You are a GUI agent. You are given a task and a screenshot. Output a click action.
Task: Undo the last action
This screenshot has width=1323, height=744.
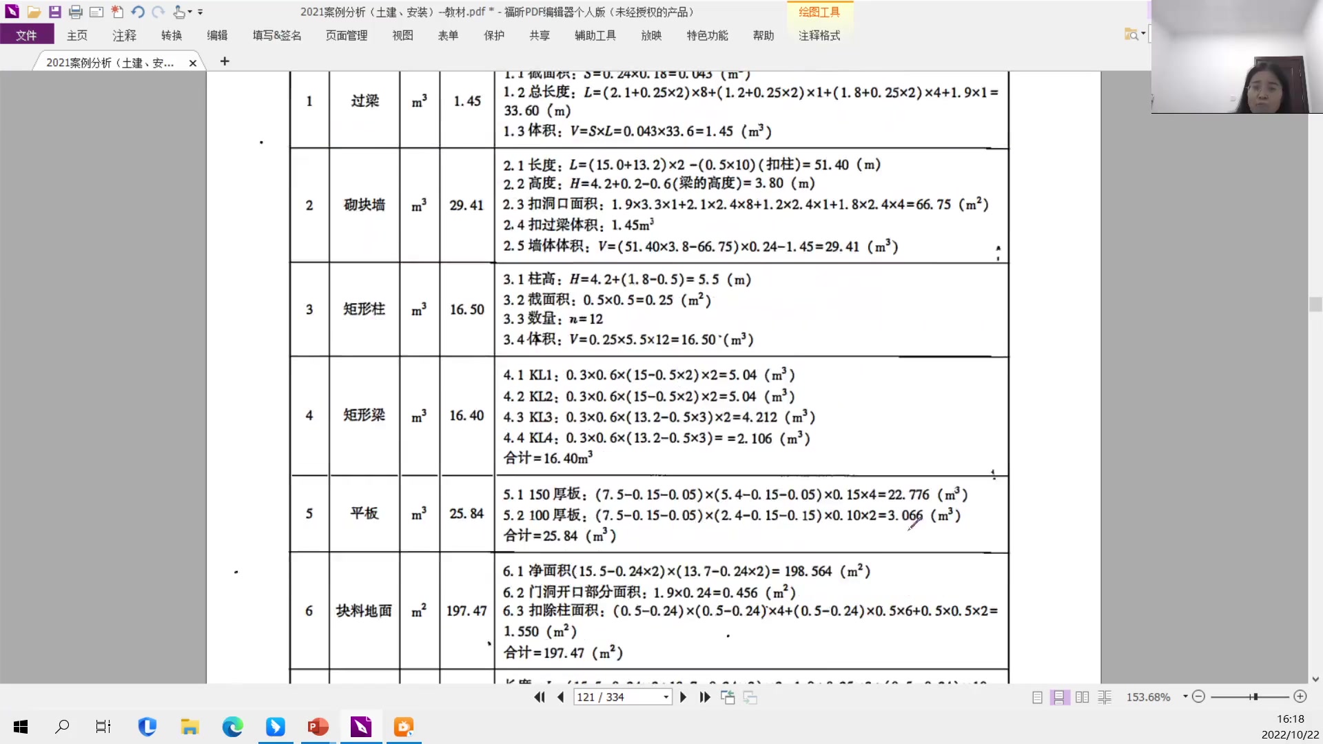coord(137,12)
